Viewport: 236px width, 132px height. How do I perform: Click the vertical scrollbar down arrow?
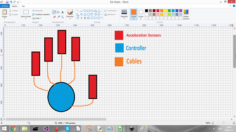coord(234,116)
